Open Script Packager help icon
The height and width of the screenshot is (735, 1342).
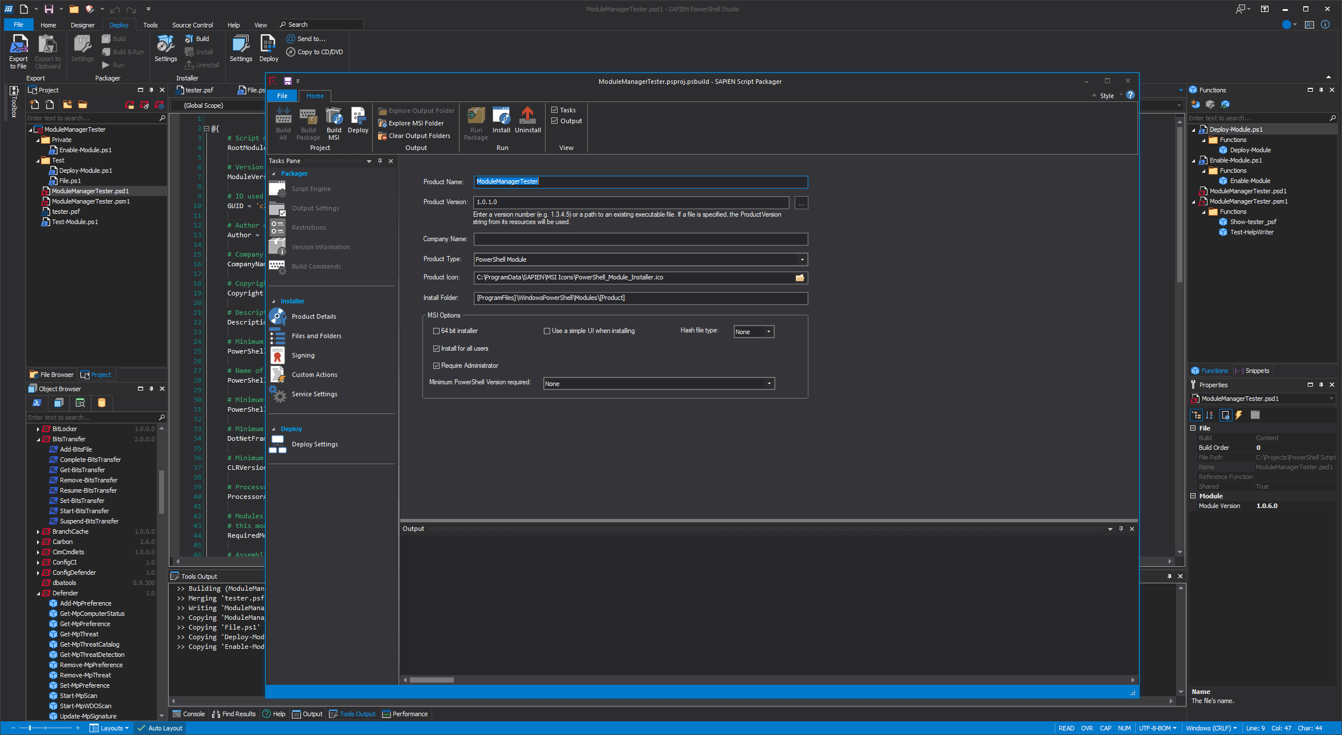coord(1130,95)
